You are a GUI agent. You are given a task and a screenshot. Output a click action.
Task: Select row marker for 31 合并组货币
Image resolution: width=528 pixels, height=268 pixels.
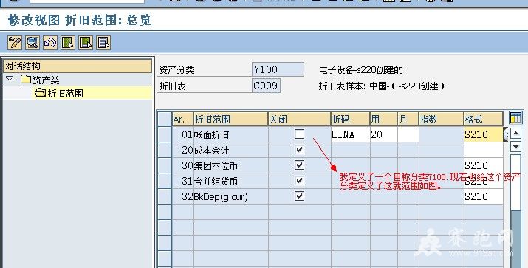165,181
